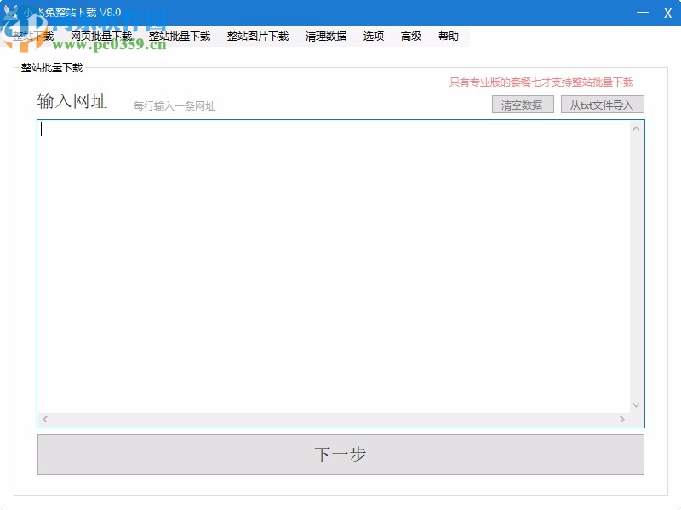Screen dimensions: 681x510
Task: Click the 每行输入一条网址 placeholder hint
Action: (x=173, y=105)
